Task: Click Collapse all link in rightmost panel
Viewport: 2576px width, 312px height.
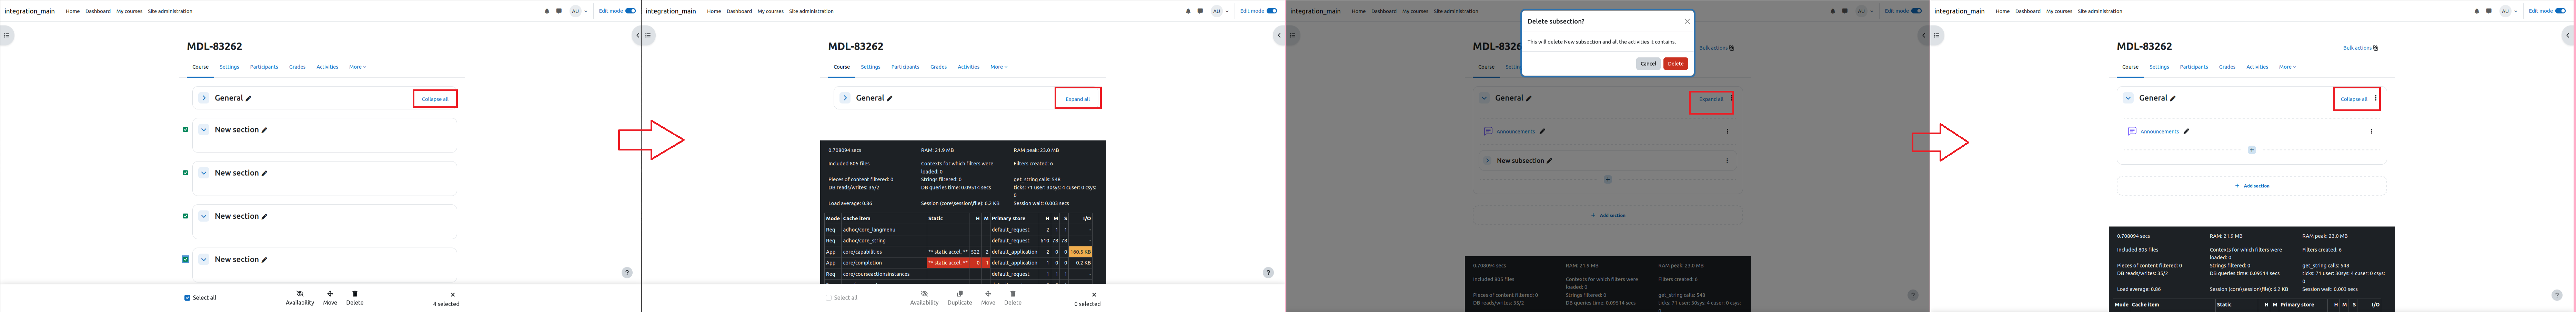Action: coord(2354,99)
